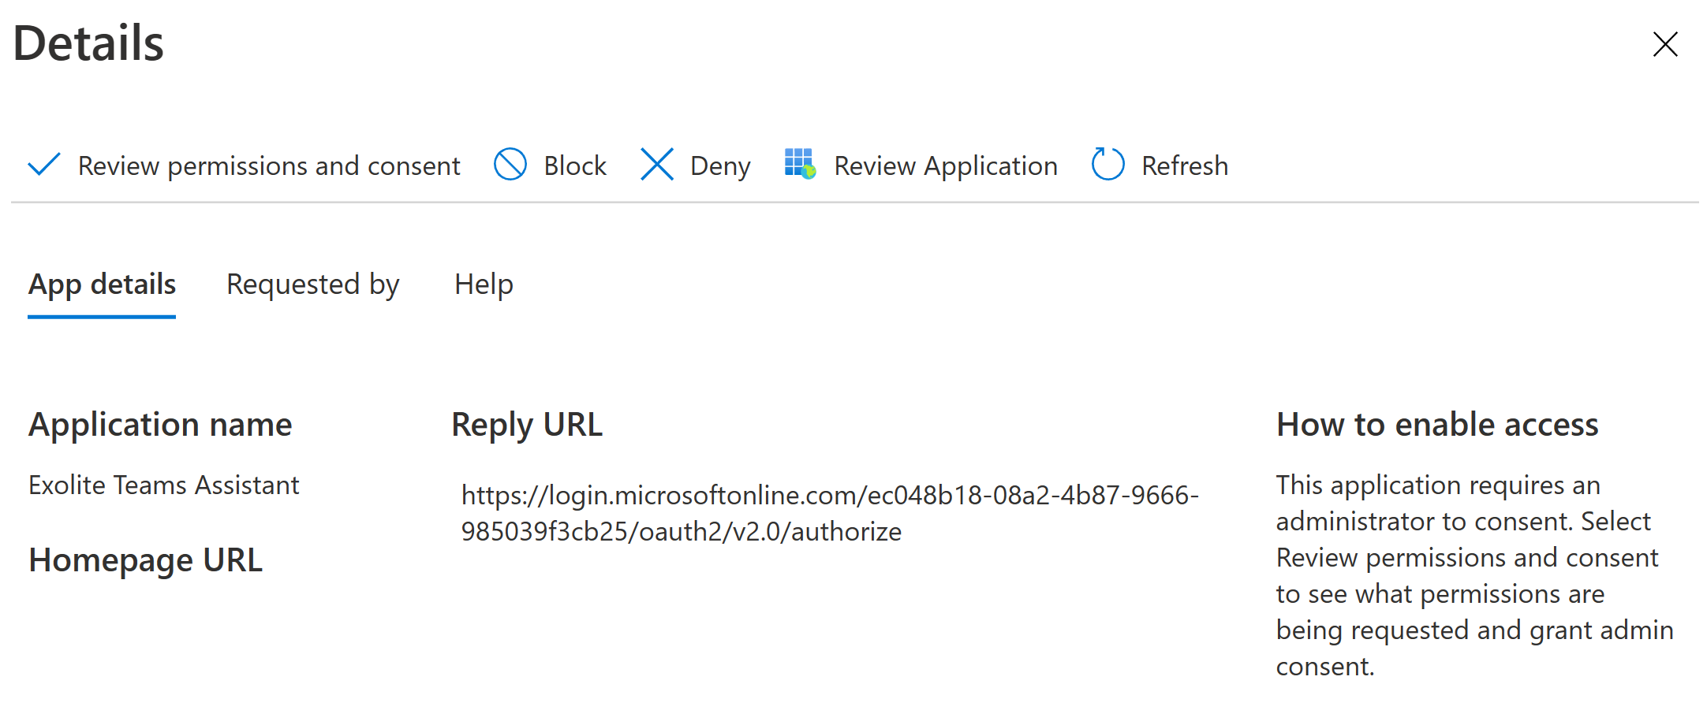Click the Block circle-slash icon

510,165
